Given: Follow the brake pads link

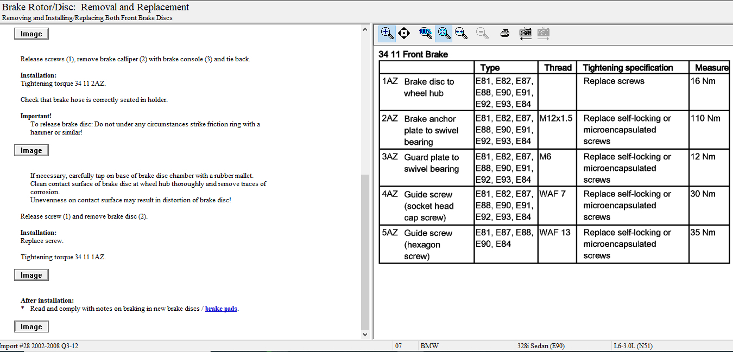Looking at the screenshot, I should point(221,309).
